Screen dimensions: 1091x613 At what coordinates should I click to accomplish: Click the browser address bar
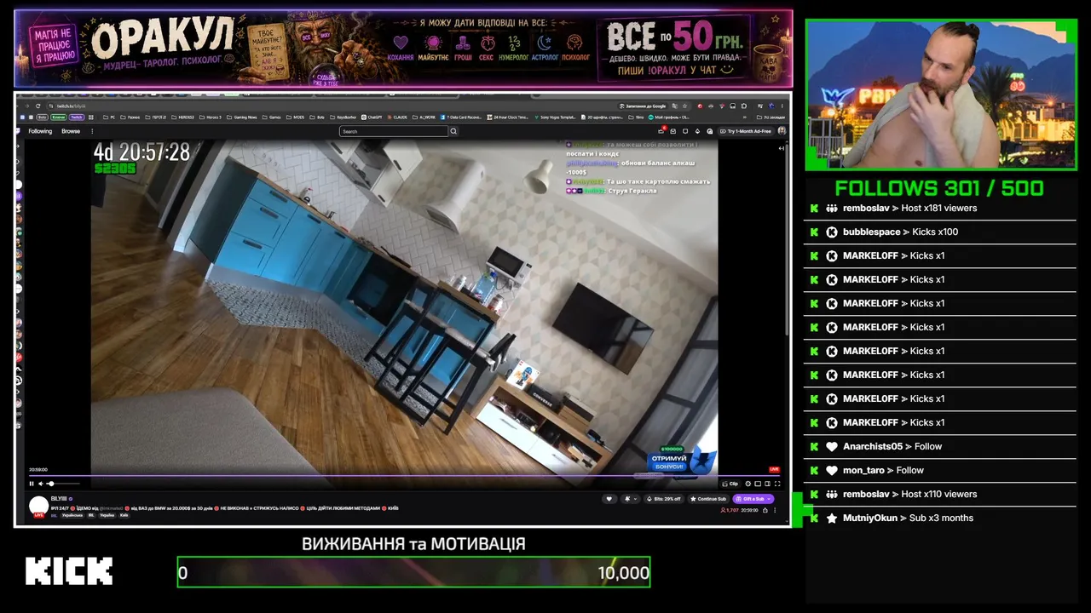pyautogui.click(x=332, y=106)
